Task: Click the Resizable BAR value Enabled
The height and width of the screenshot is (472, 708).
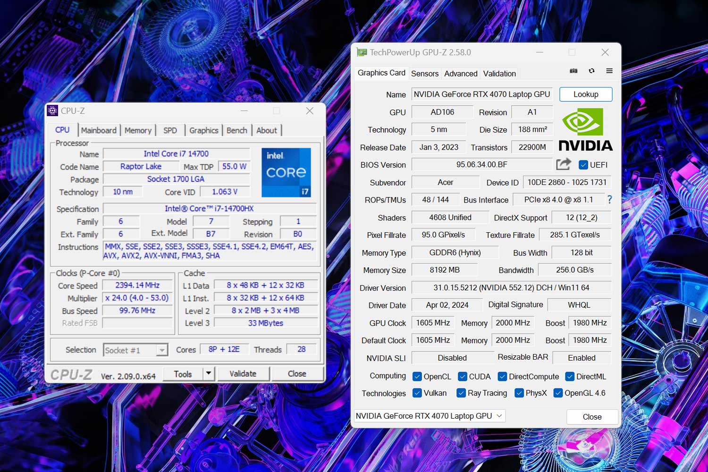Action: coord(582,358)
